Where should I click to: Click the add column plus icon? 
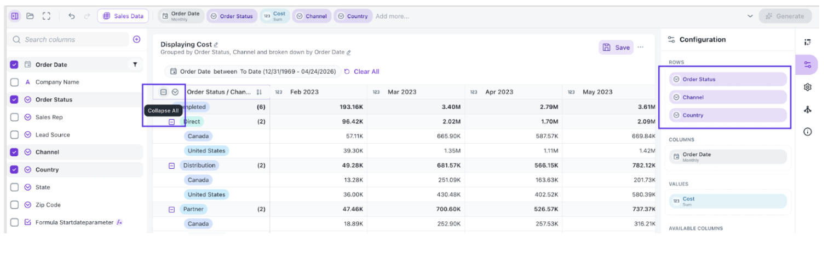tap(137, 39)
